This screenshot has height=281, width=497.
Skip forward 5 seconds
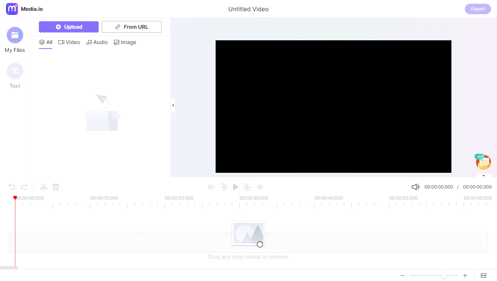click(247, 187)
